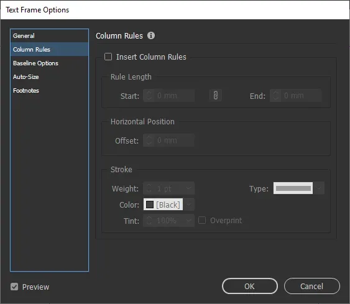
Task: Click the Weight stepper arrows
Action: (149, 188)
